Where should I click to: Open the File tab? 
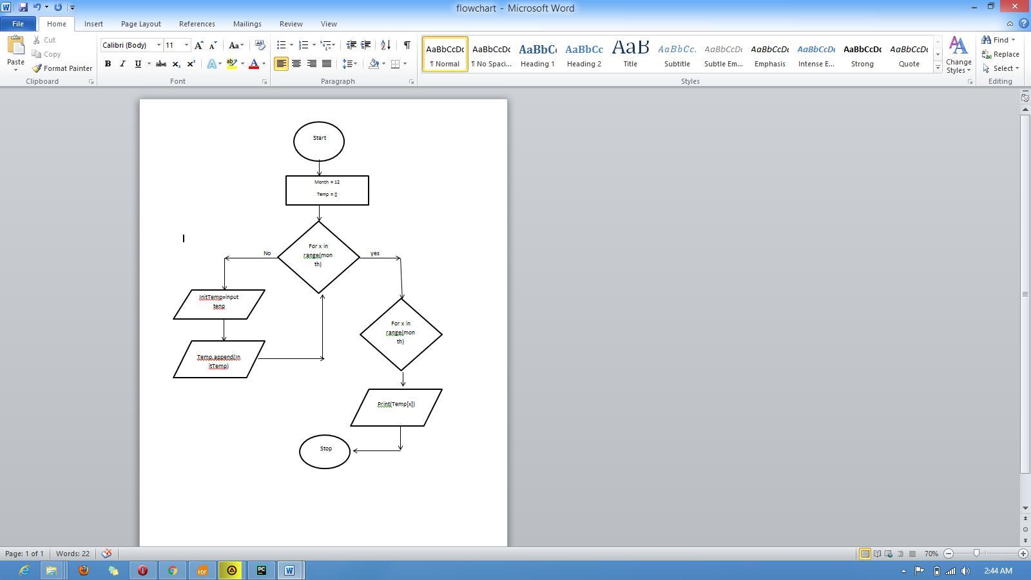[18, 24]
